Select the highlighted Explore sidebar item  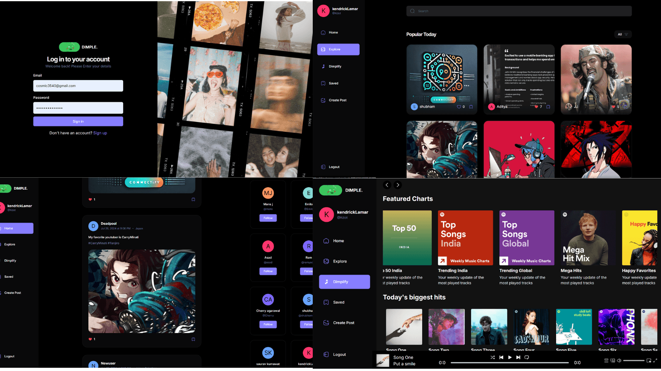(338, 49)
